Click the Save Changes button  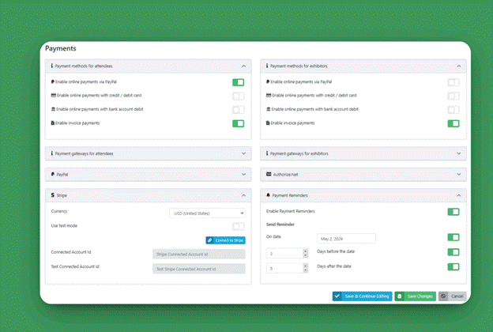[415, 296]
